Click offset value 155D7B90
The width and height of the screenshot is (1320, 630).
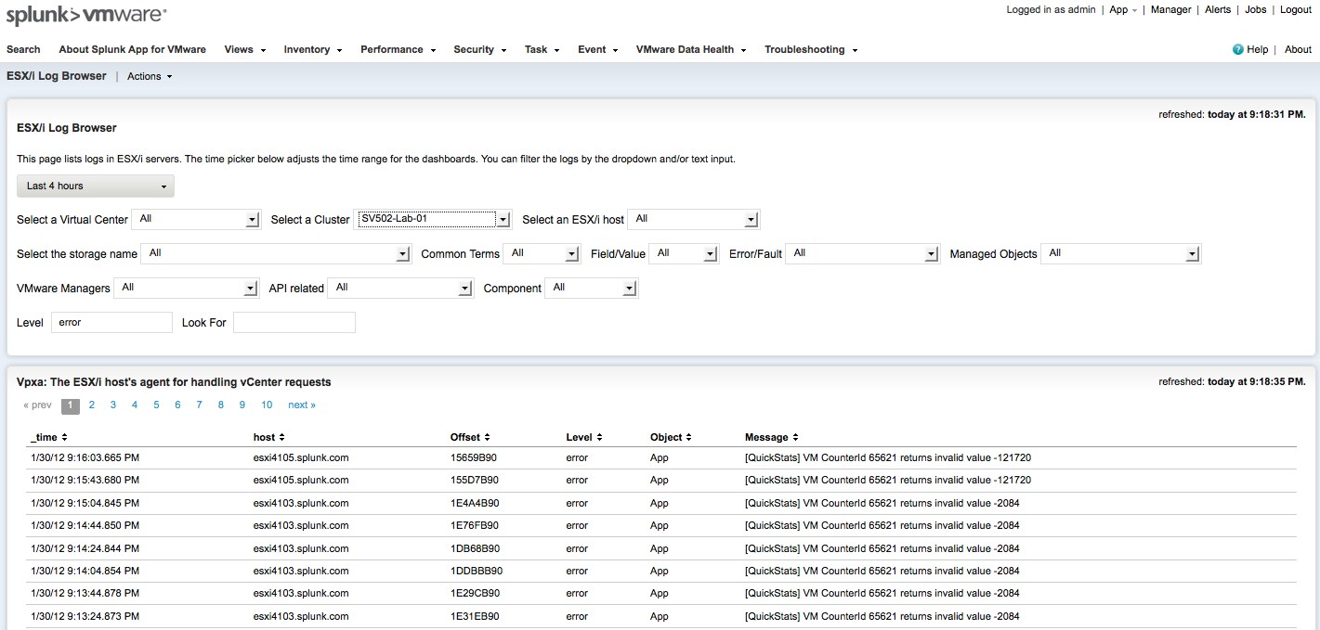pyautogui.click(x=475, y=480)
